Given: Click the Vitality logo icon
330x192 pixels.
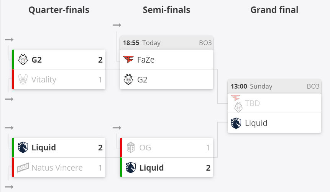Looking at the screenshot, I should 23,79.
